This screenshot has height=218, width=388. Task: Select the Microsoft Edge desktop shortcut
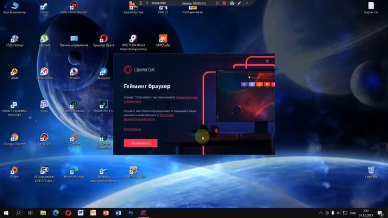[74, 173]
